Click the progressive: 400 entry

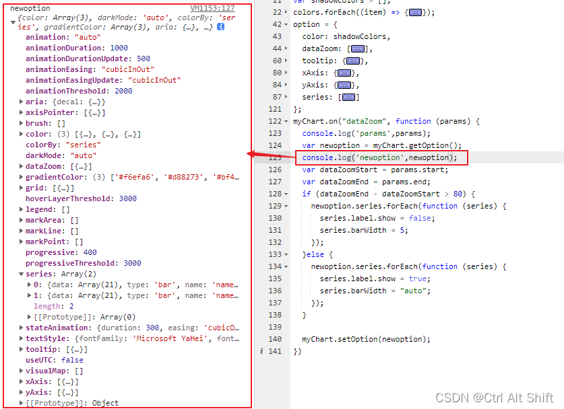[x=61, y=252]
